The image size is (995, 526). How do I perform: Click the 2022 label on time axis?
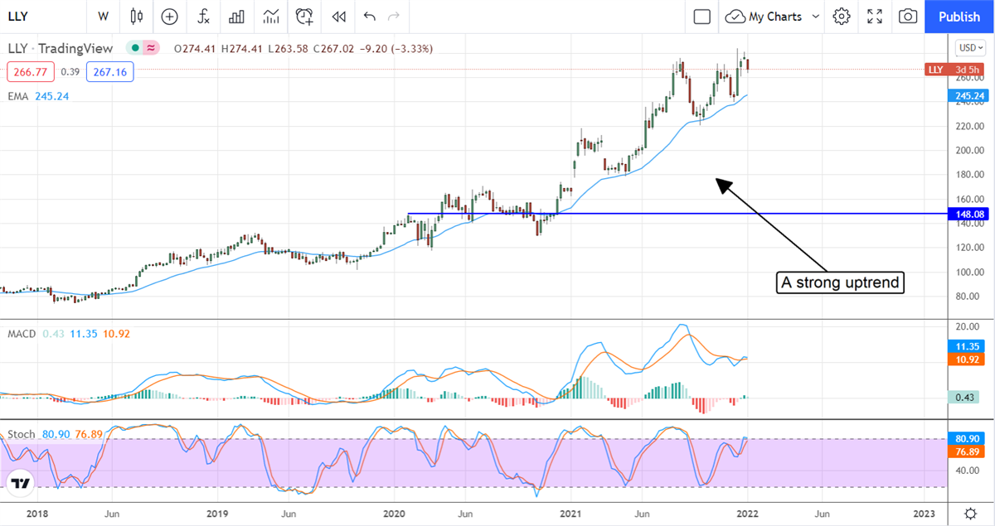747,513
